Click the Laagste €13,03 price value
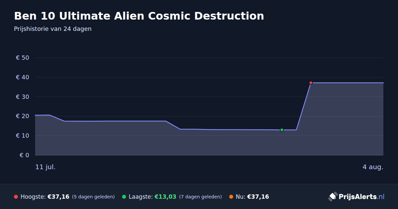The height and width of the screenshot is (209, 398). point(166,197)
